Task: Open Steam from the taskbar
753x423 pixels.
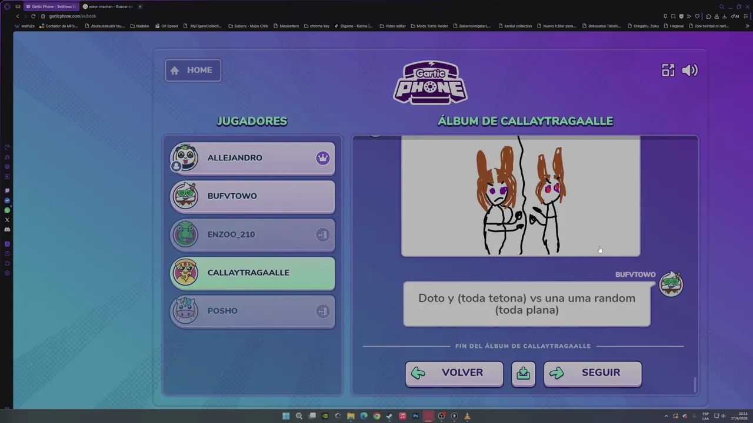Action: click(389, 416)
